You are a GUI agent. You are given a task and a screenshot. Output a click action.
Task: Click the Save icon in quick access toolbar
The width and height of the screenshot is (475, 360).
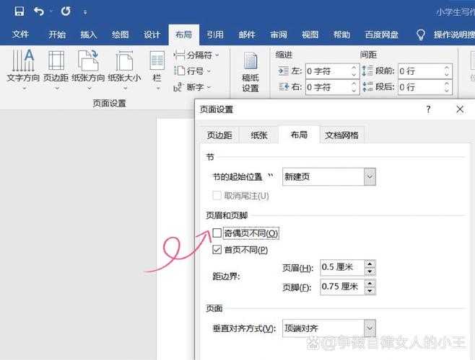(x=19, y=12)
